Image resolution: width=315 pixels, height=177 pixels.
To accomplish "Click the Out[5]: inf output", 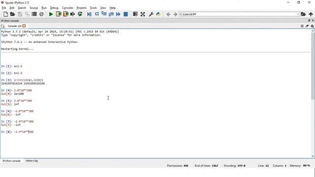I will (x=10, y=104).
